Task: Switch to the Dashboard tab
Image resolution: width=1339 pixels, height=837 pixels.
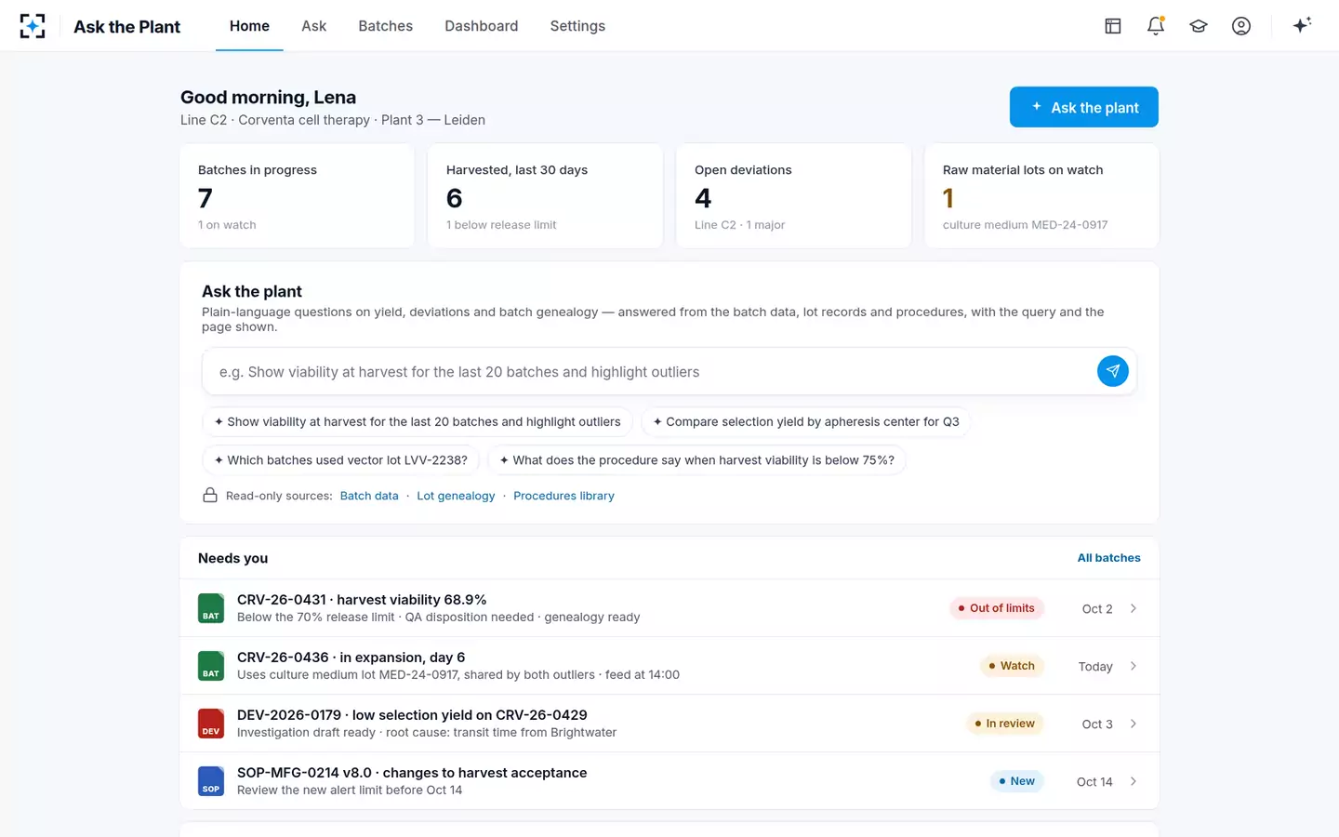Action: click(481, 26)
